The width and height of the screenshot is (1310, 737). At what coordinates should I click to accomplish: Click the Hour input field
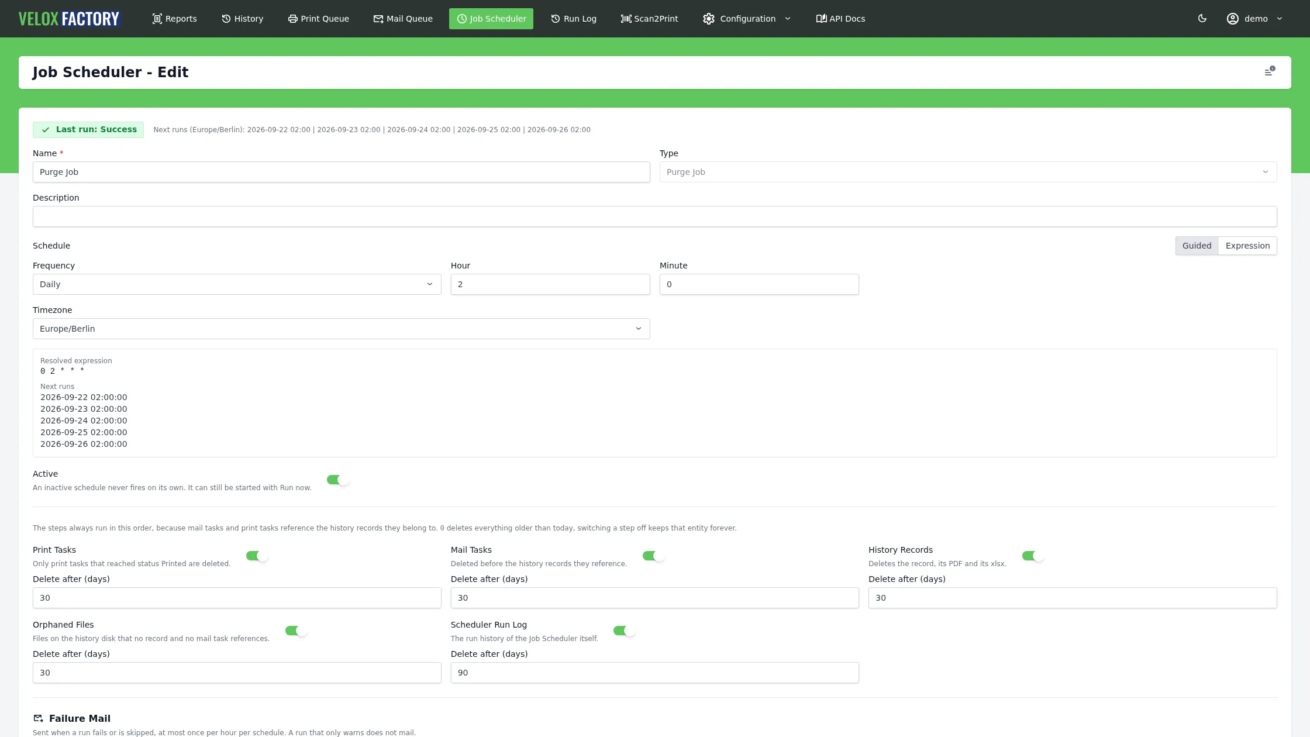click(x=550, y=284)
